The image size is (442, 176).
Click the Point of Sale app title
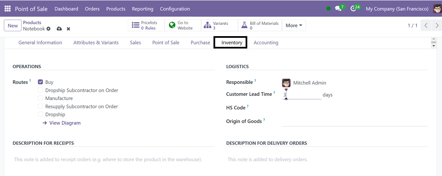pyautogui.click(x=31, y=9)
